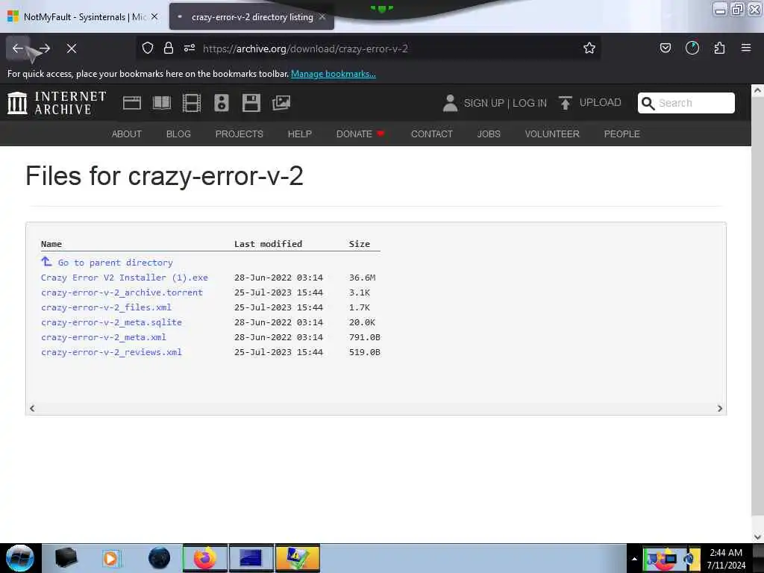The width and height of the screenshot is (764, 573).
Task: Open the Windows Start orb
Action: point(20,558)
